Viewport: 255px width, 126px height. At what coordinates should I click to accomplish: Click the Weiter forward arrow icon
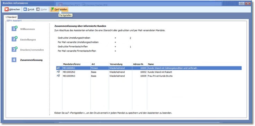pos(38,9)
